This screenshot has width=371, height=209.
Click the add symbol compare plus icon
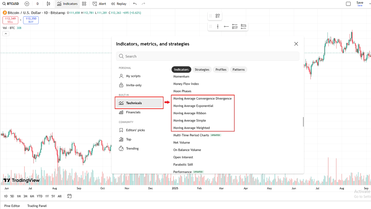(27, 4)
